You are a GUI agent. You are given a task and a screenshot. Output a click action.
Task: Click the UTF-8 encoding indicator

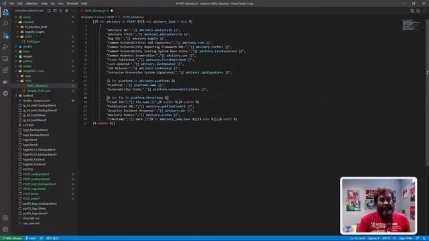click(386, 238)
